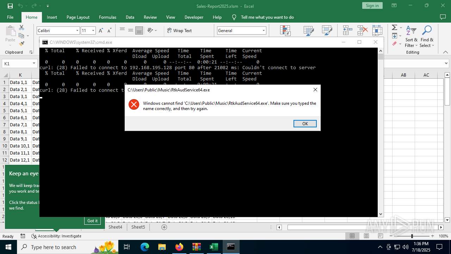The image size is (451, 254).
Task: Click the Undo arrow in the quick access toolbar
Action: [x=20, y=6]
